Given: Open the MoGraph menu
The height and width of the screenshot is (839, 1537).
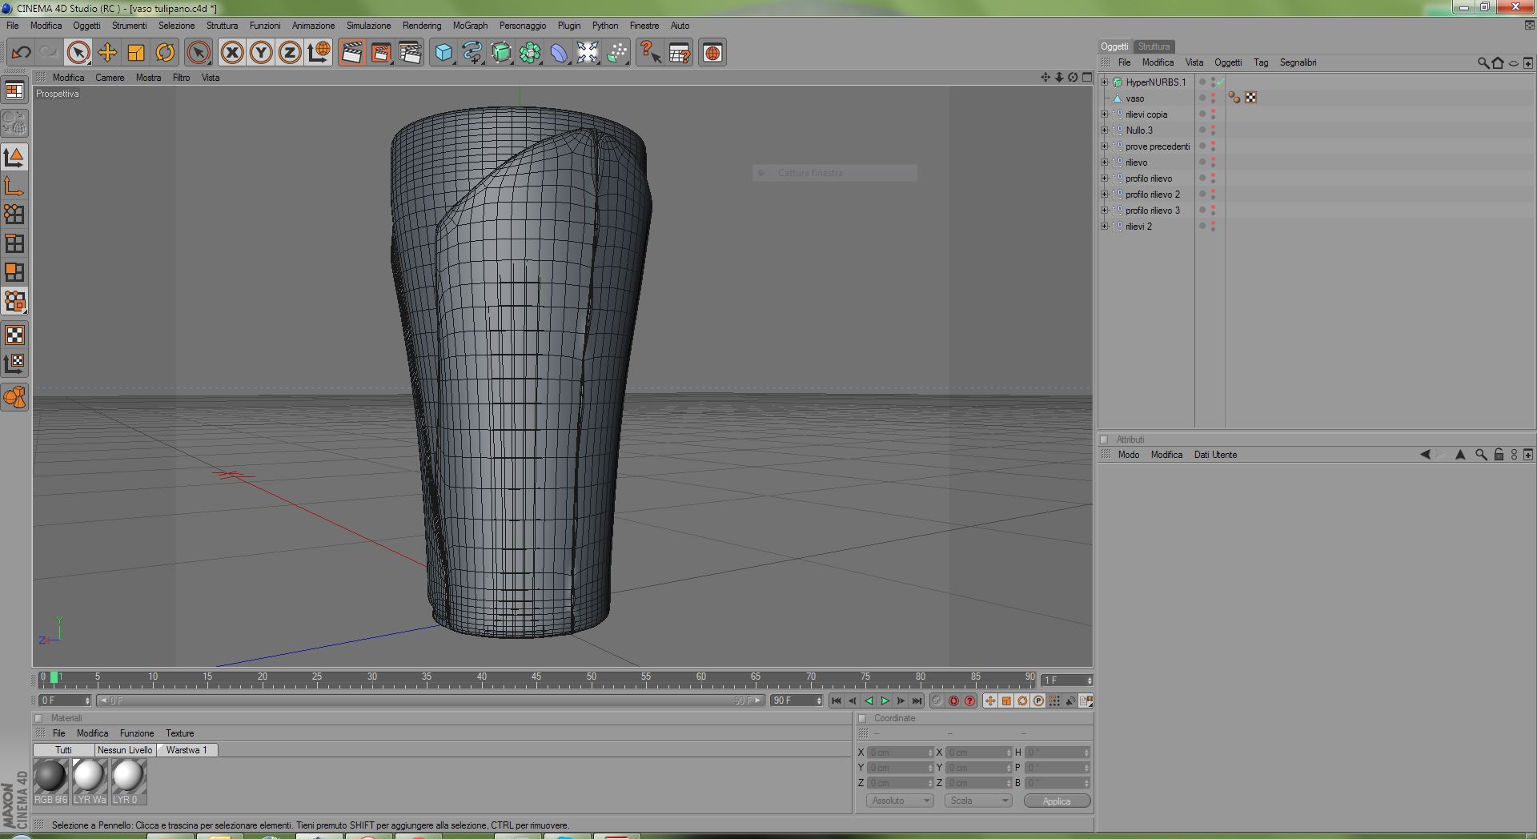Looking at the screenshot, I should pyautogui.click(x=469, y=26).
